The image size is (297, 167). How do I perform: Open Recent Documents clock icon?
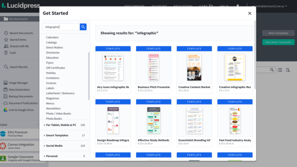point(6,33)
